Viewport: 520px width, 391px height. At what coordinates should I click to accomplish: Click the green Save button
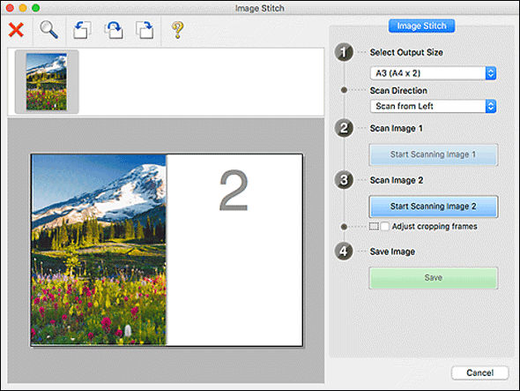[x=433, y=278]
